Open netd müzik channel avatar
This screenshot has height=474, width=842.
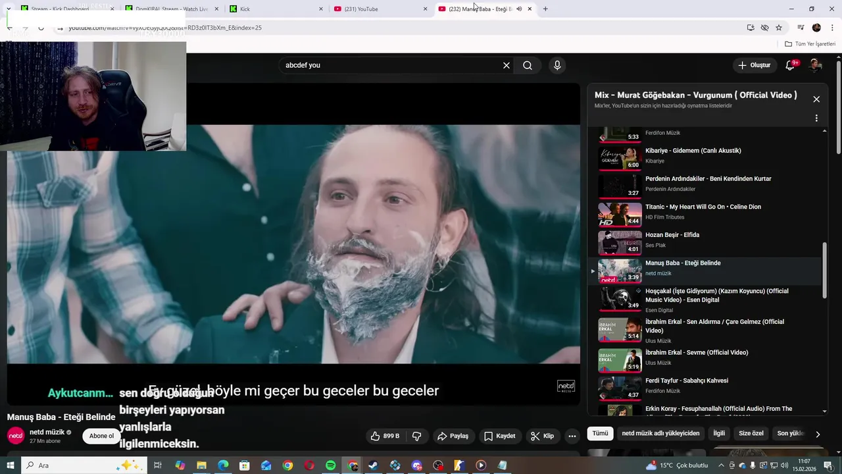16,436
